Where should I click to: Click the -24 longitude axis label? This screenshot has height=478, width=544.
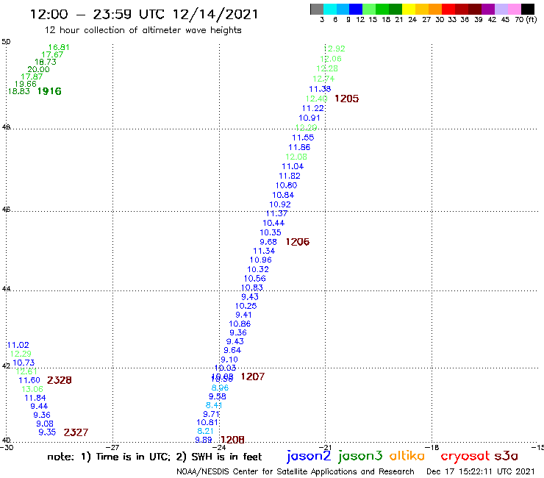click(219, 448)
